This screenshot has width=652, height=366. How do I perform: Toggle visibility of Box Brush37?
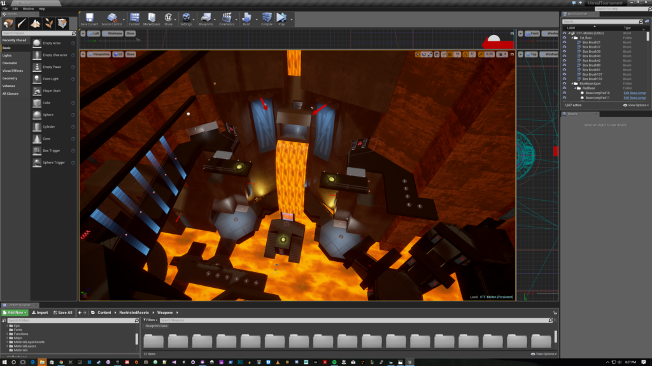click(x=564, y=47)
